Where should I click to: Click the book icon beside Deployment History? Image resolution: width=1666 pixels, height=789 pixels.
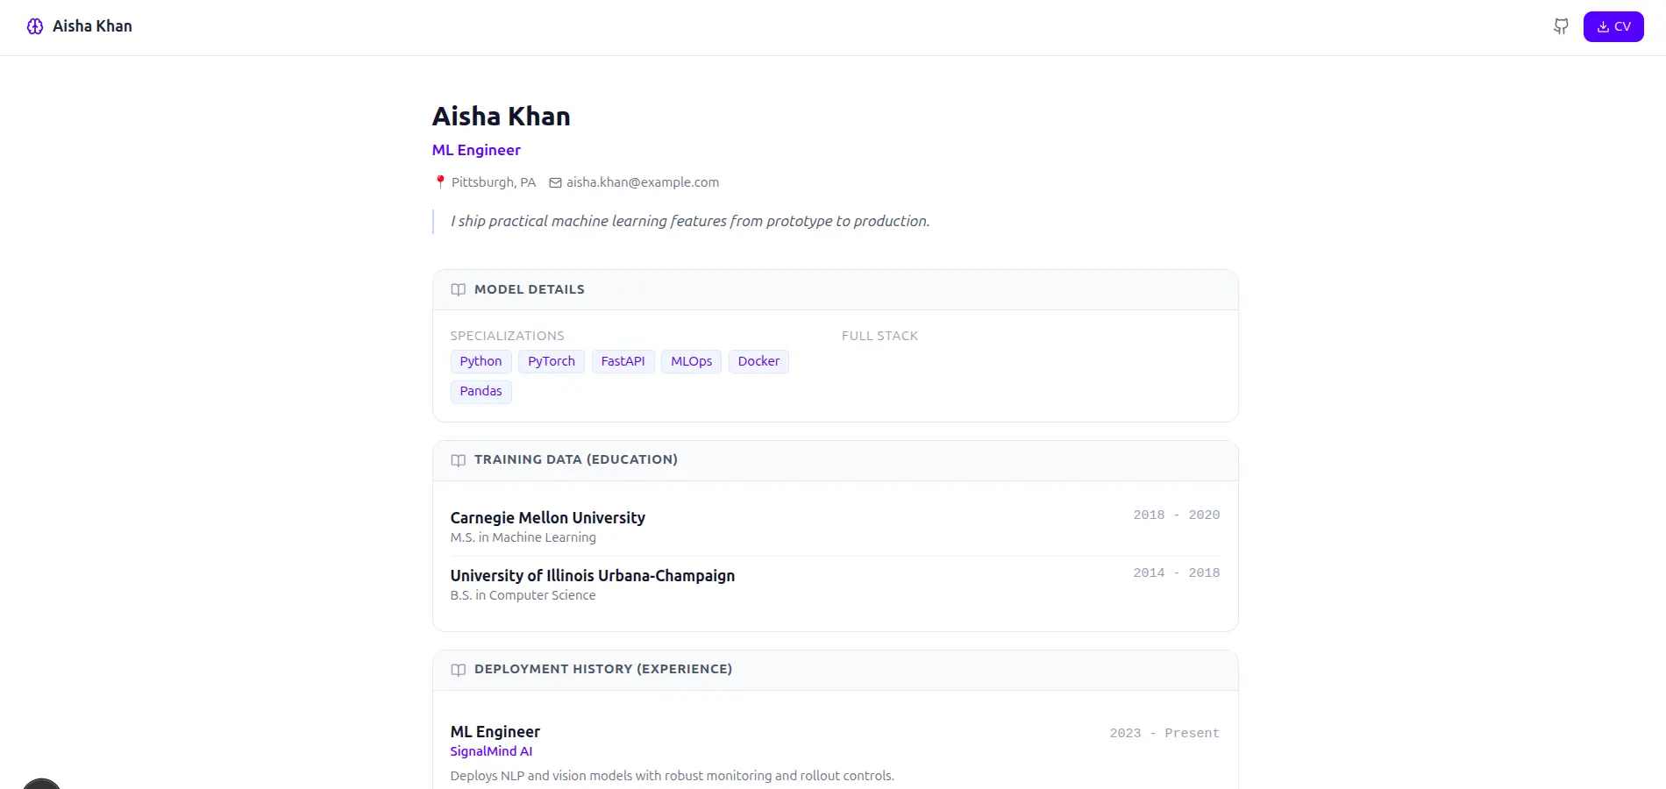458,669
